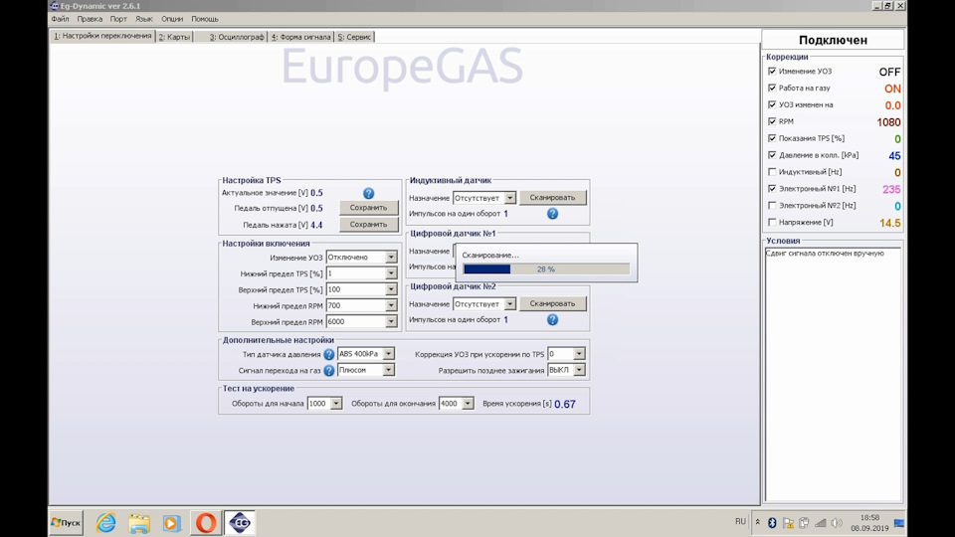Image resolution: width=955 pixels, height=537 pixels.
Task: Open Разрешить позднее зажигания dropdown
Action: click(579, 370)
